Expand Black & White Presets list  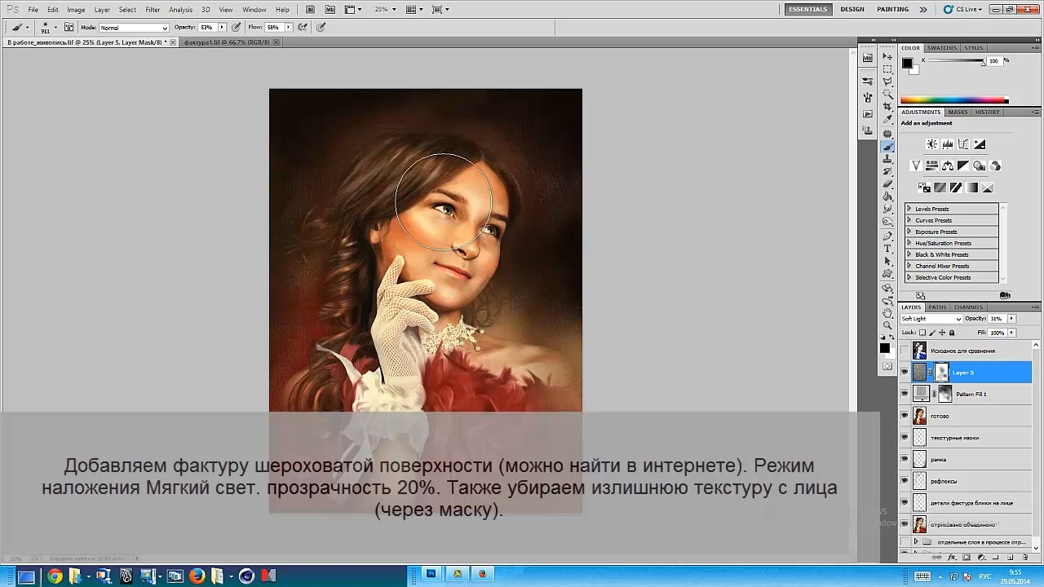pyautogui.click(x=909, y=254)
